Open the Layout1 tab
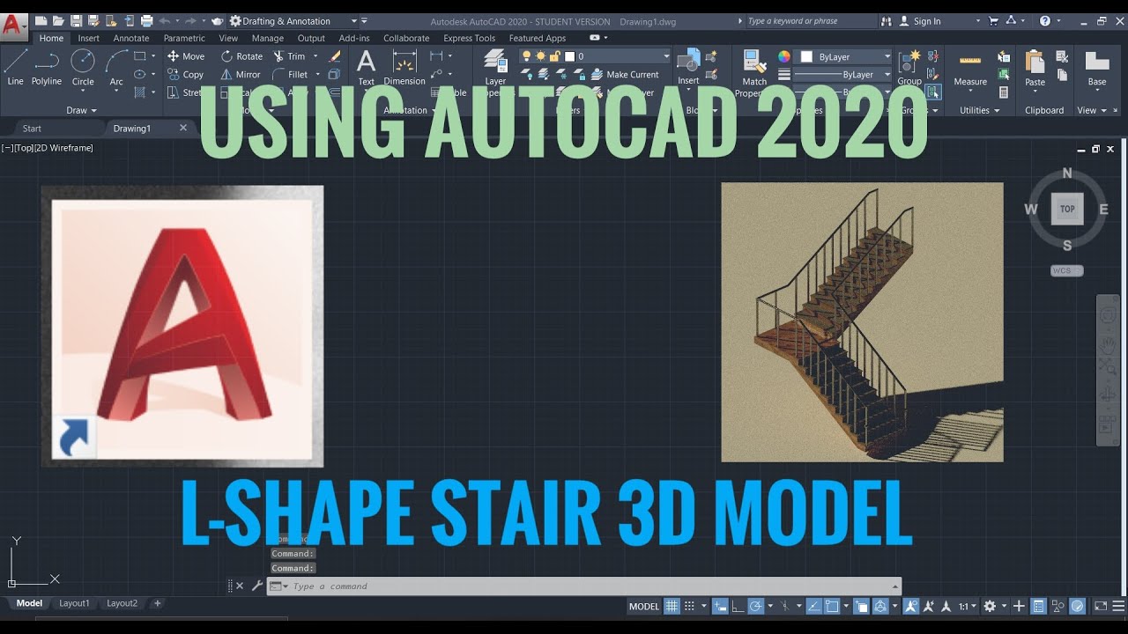1128x634 pixels. click(74, 603)
